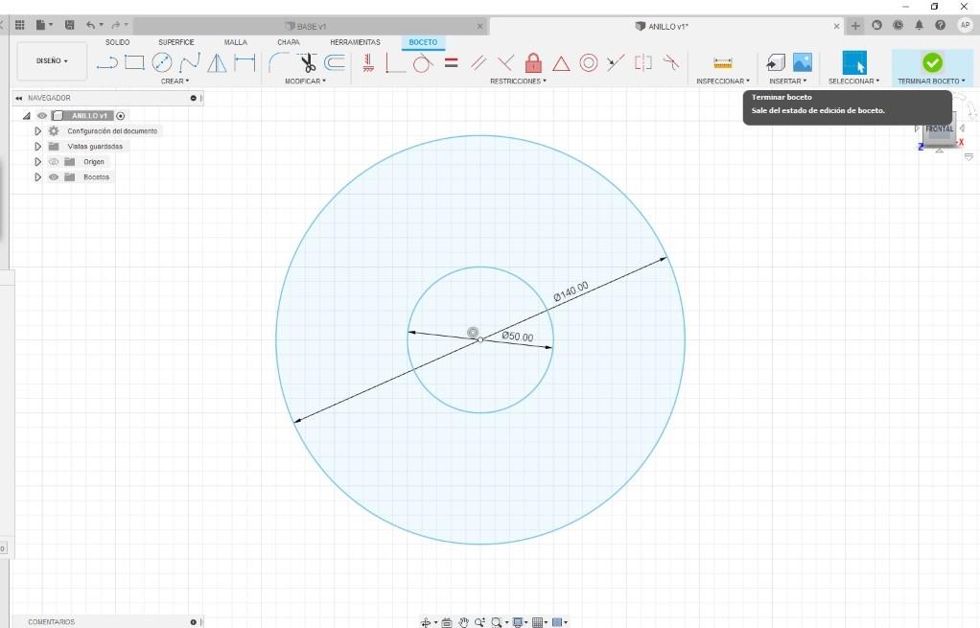Image resolution: width=980 pixels, height=628 pixels.
Task: Apply the Fix/Unfix lock constraint
Action: pyautogui.click(x=533, y=62)
